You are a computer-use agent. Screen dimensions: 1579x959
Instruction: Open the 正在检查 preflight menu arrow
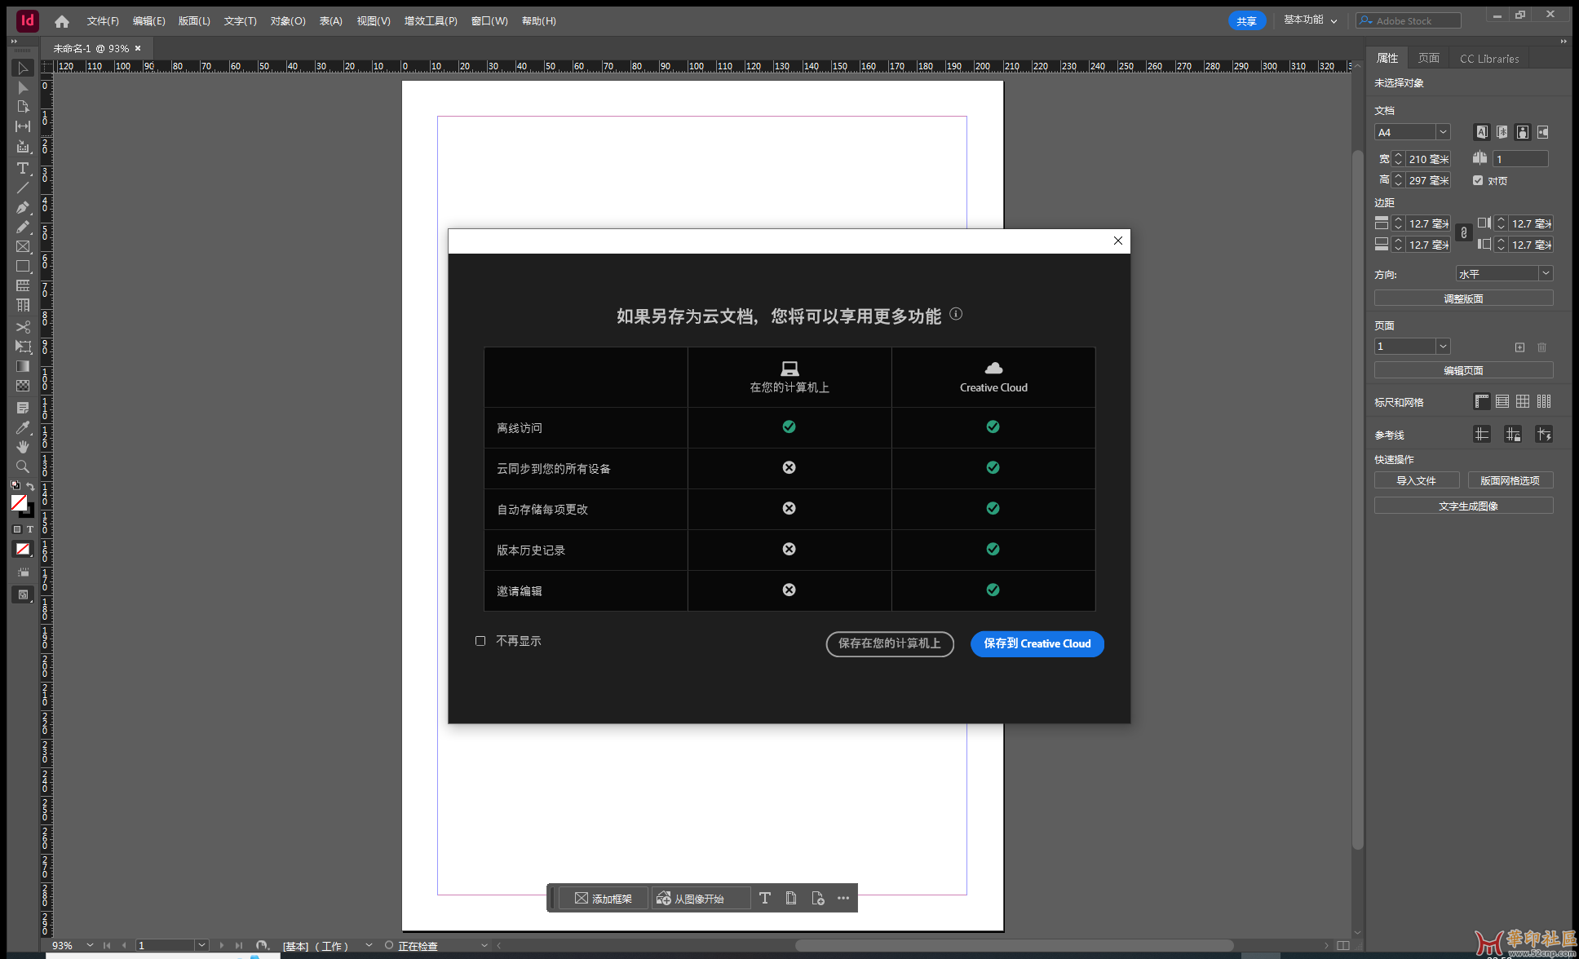[x=484, y=945]
